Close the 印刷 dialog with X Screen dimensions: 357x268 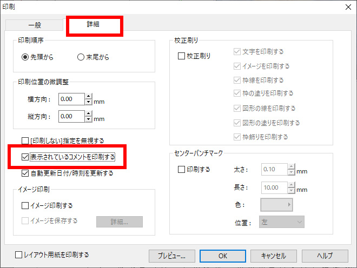pos(348,7)
